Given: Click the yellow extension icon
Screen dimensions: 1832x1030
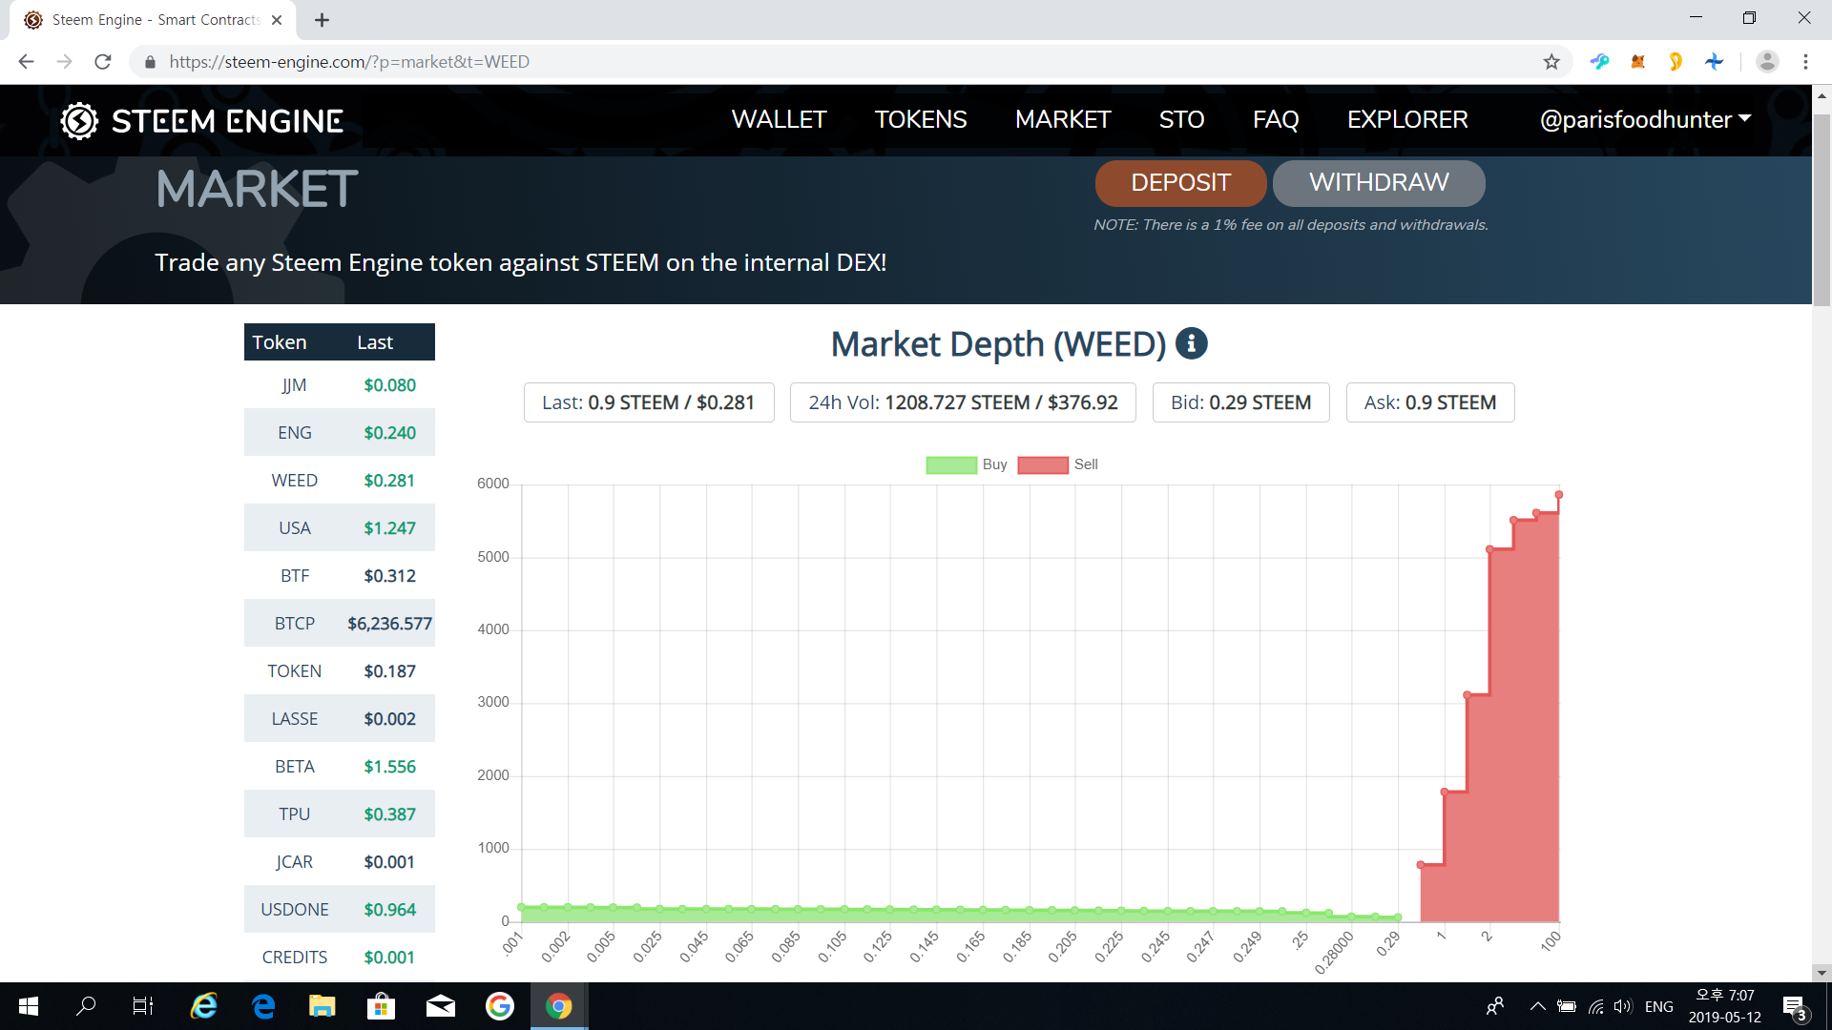Looking at the screenshot, I should pos(1676,62).
